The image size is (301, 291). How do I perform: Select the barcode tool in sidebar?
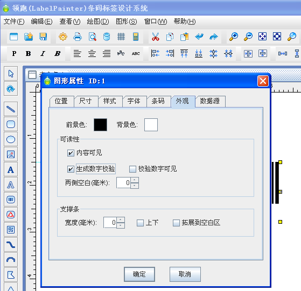click(x=11, y=200)
